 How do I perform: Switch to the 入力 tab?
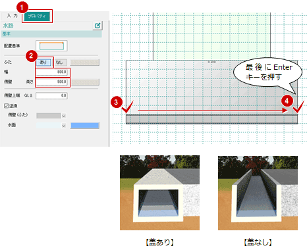click(x=12, y=16)
